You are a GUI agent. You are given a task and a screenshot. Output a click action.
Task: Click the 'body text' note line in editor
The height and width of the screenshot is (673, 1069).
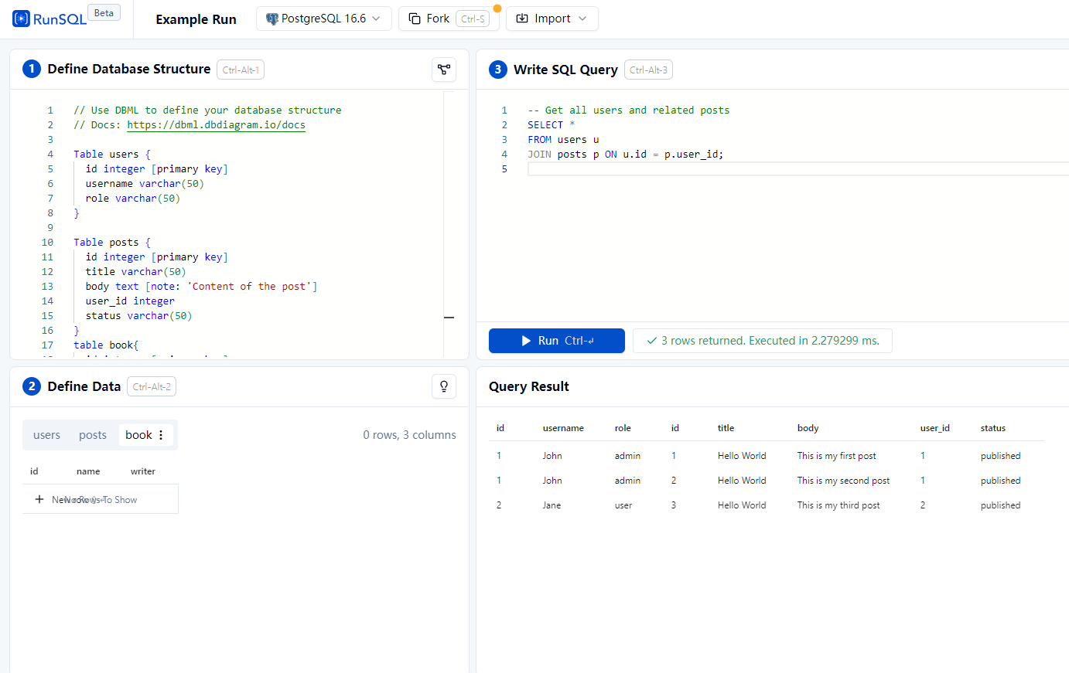(201, 287)
